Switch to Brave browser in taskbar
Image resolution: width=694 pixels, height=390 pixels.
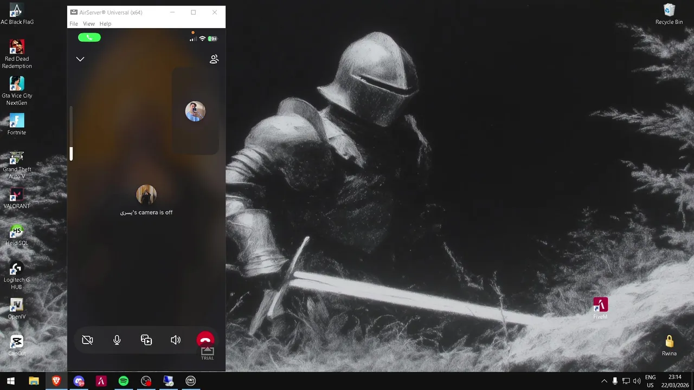(x=56, y=381)
